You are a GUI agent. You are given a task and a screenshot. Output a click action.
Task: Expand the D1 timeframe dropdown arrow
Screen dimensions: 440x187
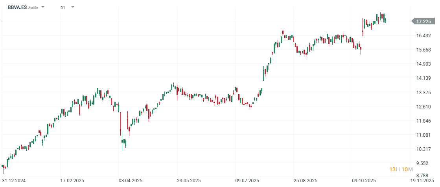[x=72, y=7]
